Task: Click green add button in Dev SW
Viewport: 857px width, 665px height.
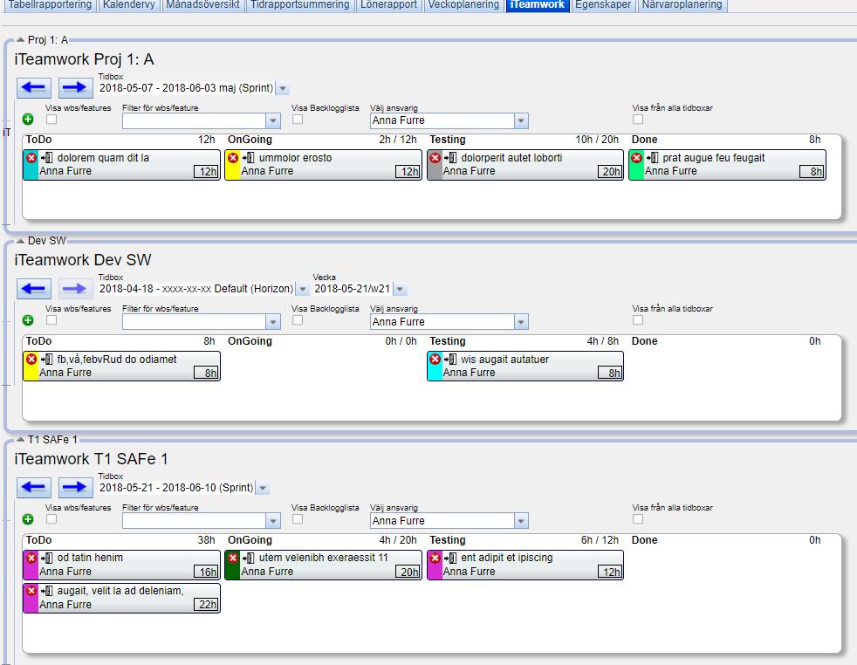Action: 28,320
